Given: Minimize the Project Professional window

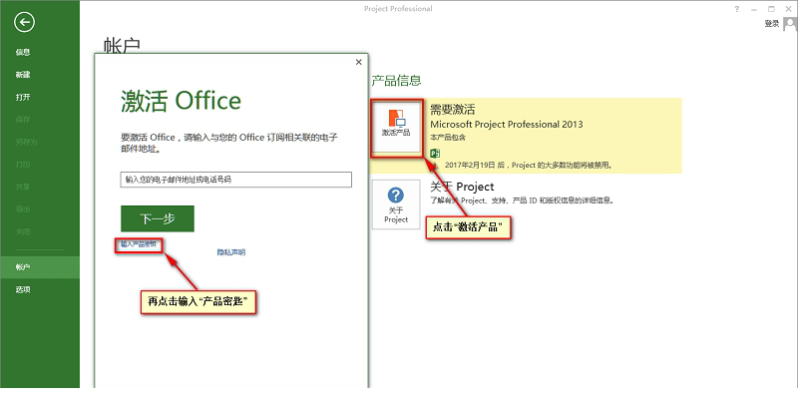Looking at the screenshot, I should [754, 9].
